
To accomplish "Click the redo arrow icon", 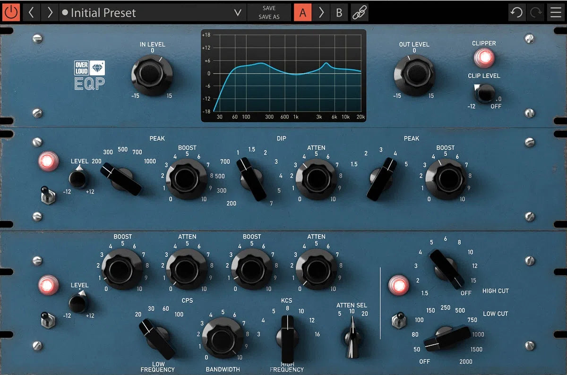I will pos(536,12).
